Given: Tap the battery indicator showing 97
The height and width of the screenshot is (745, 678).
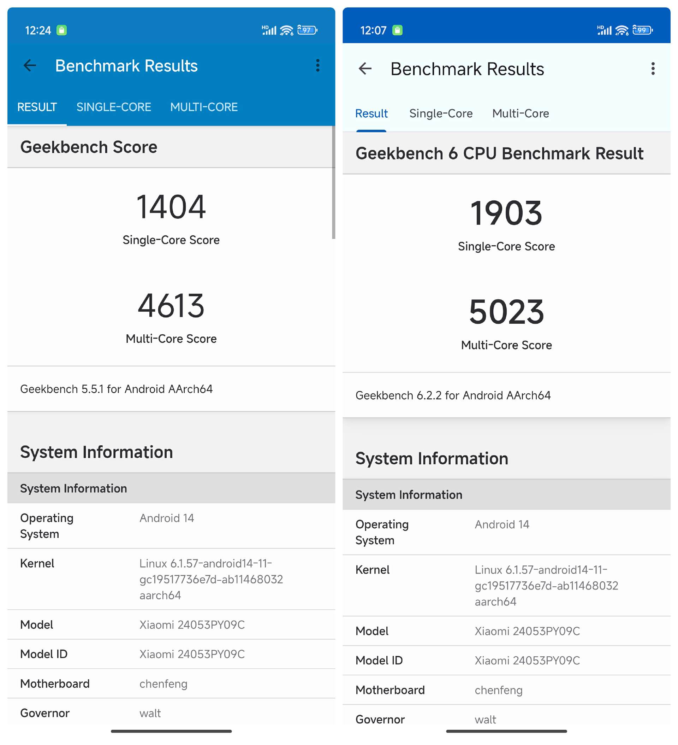Looking at the screenshot, I should coord(307,30).
